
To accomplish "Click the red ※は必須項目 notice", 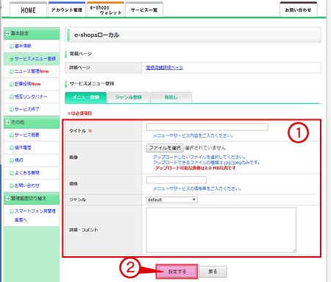I will tap(79, 113).
